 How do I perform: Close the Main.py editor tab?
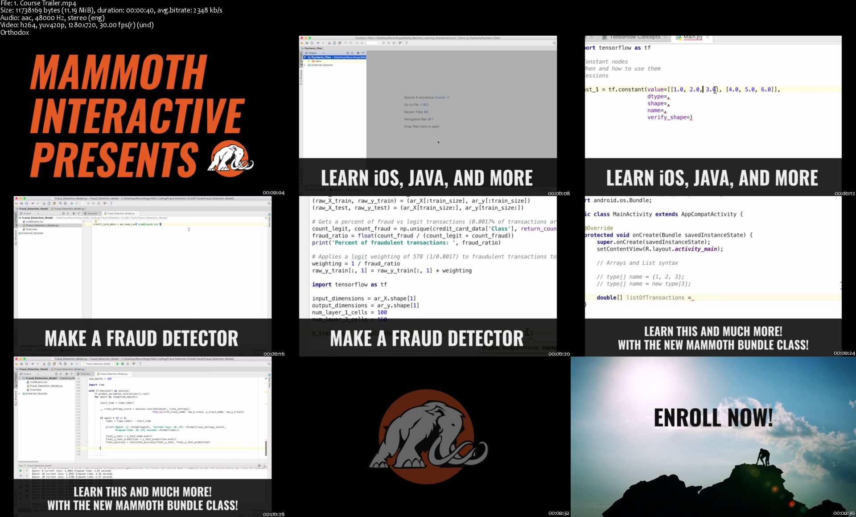708,37
